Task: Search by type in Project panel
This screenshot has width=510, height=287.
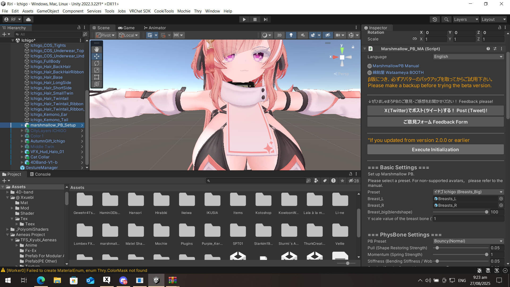Action: pyautogui.click(x=316, y=181)
